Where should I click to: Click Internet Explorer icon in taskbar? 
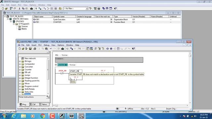tap(14, 116)
